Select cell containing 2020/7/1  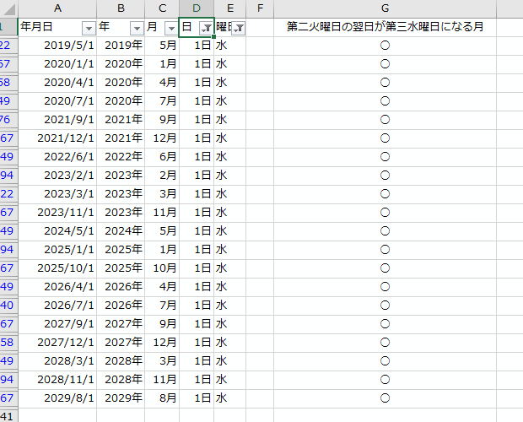coord(57,101)
